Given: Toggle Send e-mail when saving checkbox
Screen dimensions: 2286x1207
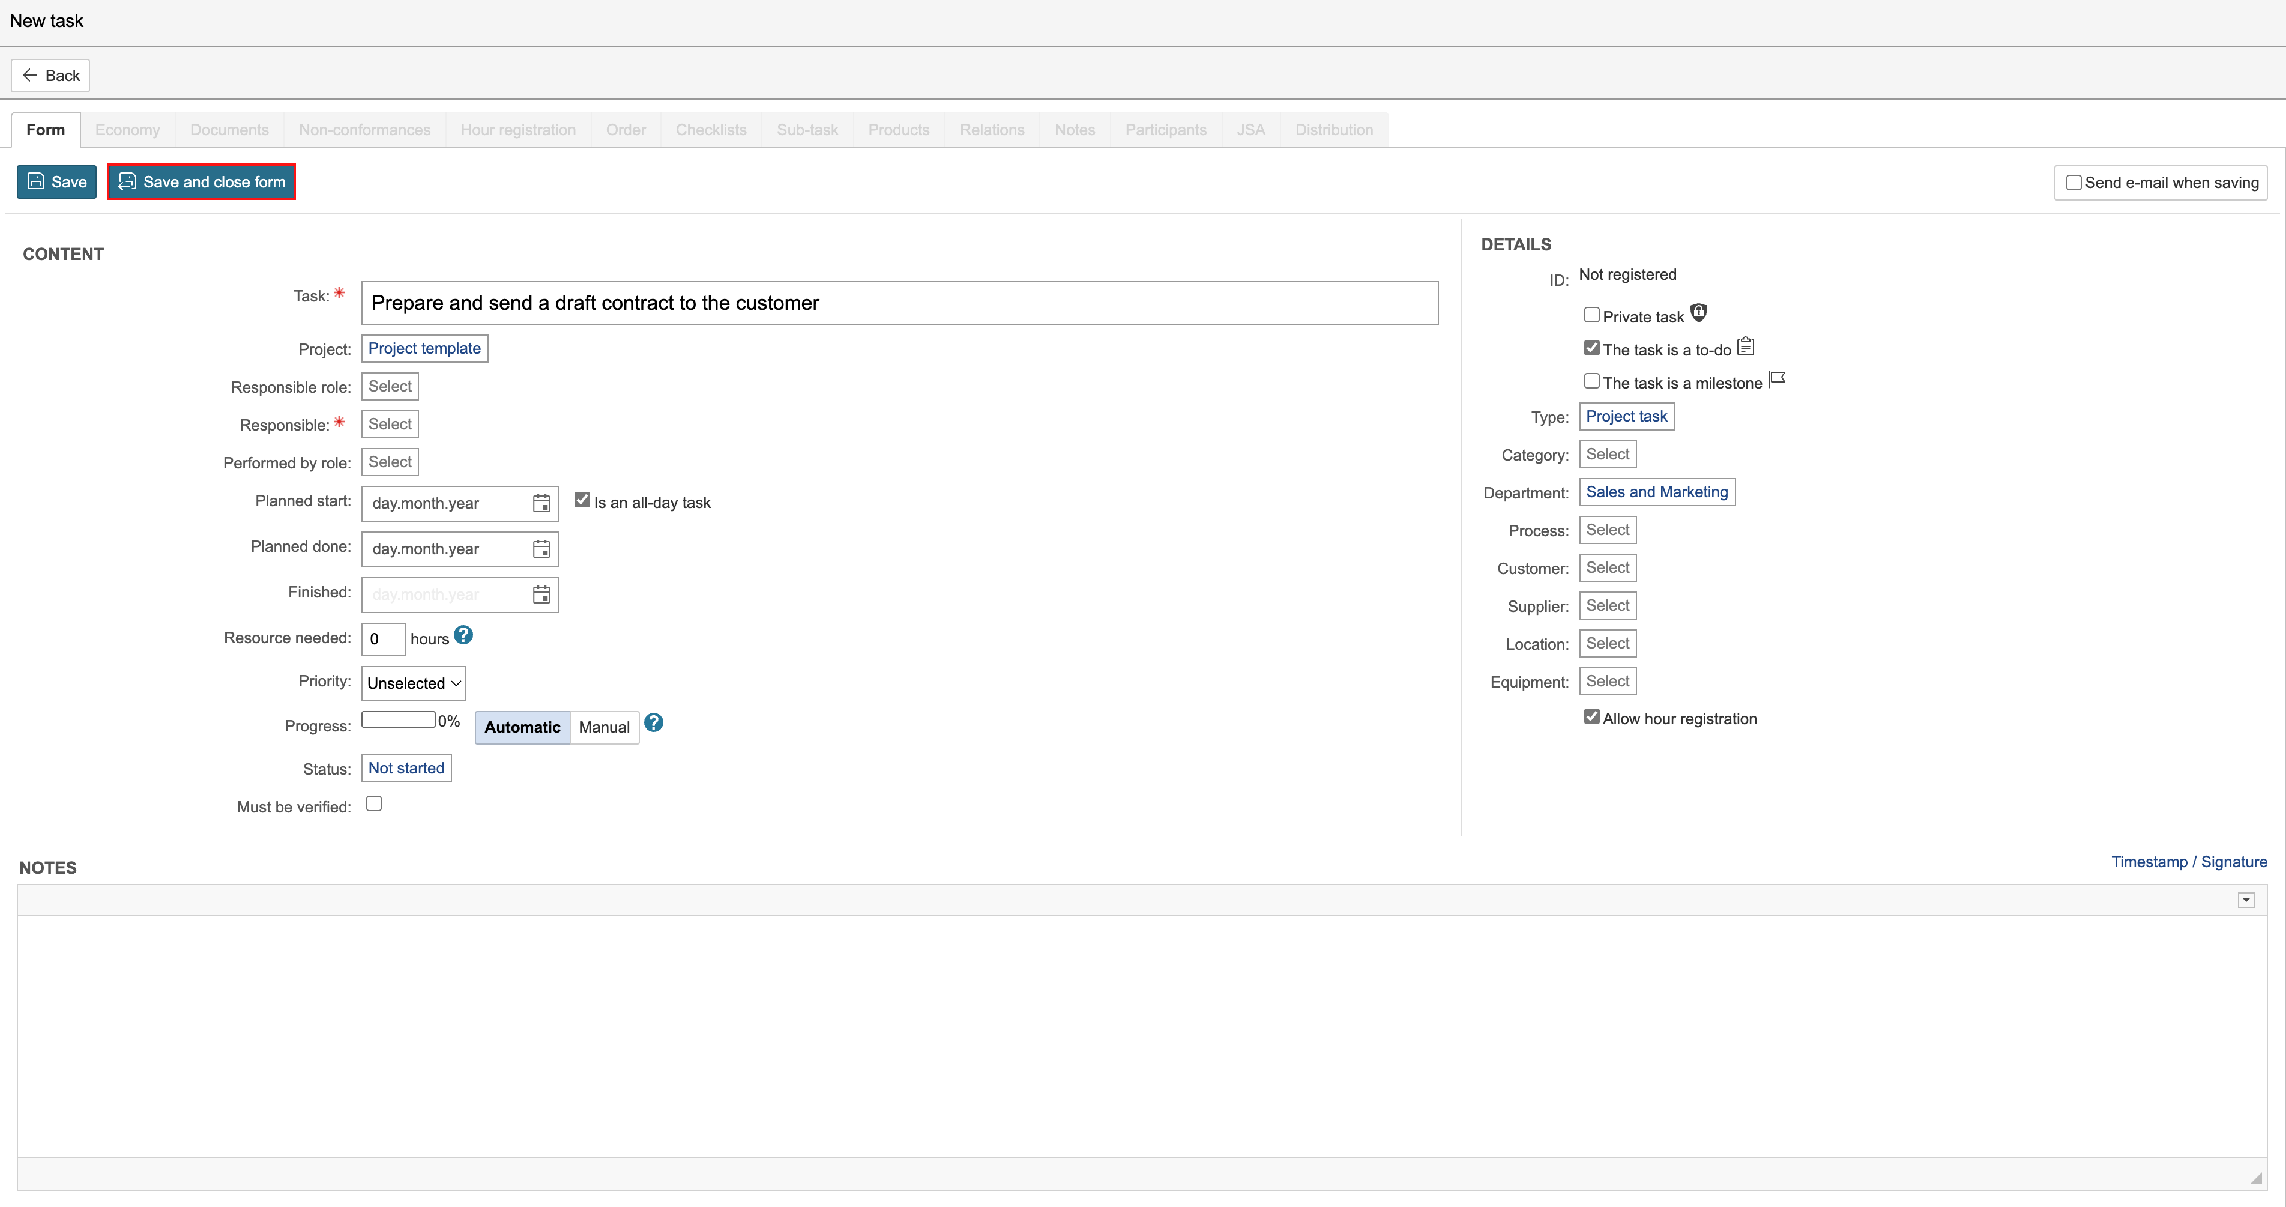Looking at the screenshot, I should pos(2074,182).
